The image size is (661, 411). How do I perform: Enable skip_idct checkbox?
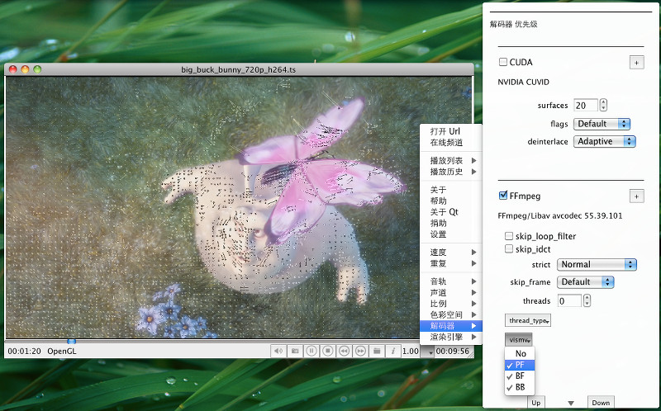509,249
